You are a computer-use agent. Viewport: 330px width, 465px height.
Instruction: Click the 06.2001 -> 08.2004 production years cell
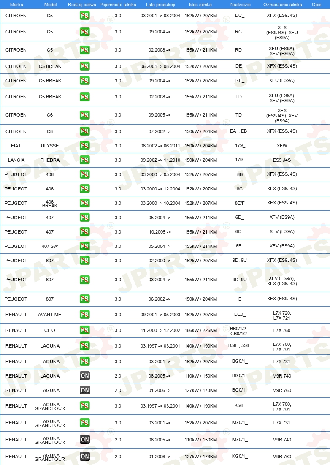[160, 66]
